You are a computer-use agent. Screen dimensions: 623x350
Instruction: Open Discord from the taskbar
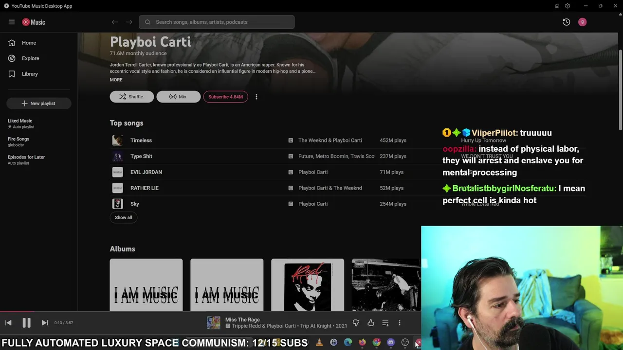(391, 343)
